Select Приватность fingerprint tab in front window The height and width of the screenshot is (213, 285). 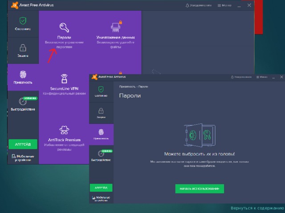101,134
